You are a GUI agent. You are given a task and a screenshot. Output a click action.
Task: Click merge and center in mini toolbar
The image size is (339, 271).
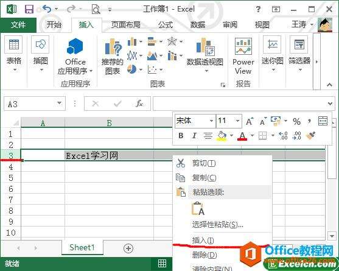click(323, 121)
